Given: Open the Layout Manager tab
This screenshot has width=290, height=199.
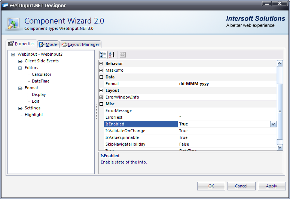Looking at the screenshot, I should click(80, 44).
